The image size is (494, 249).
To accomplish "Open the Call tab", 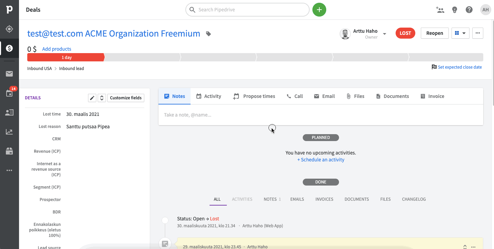I will click(294, 96).
